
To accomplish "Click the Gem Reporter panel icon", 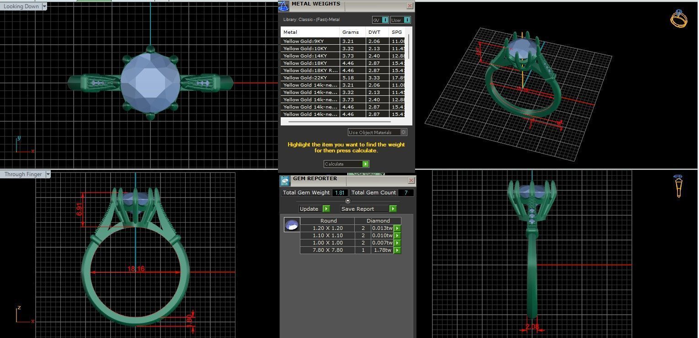I will coord(285,181).
